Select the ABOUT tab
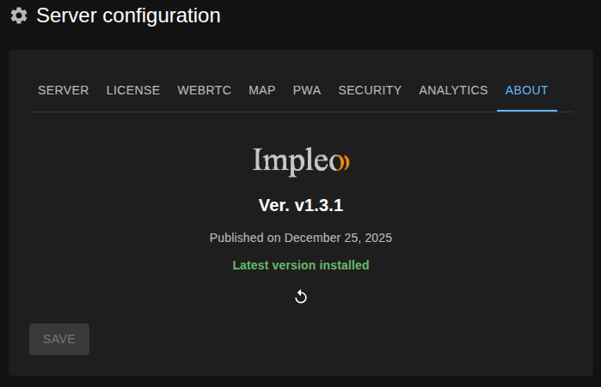The width and height of the screenshot is (601, 387). point(526,90)
